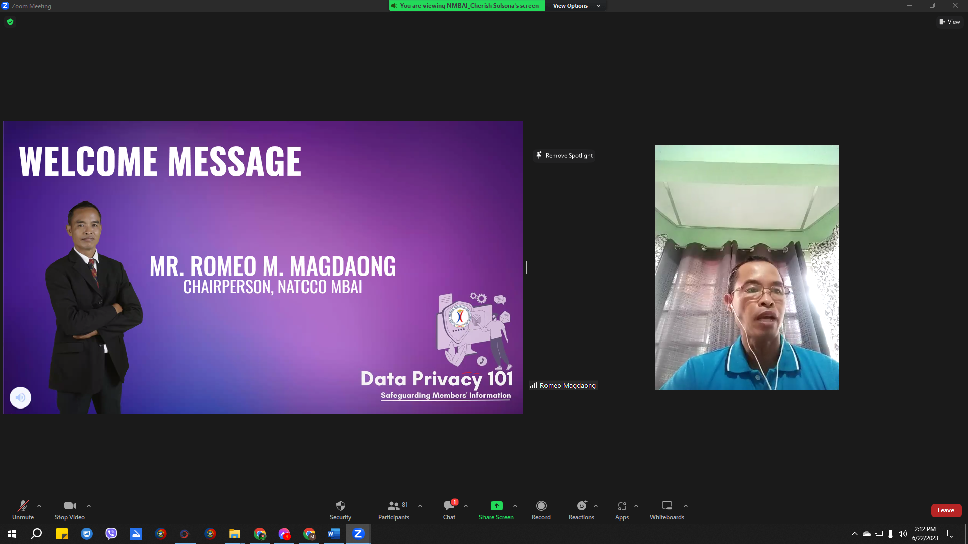Open the Security settings

pos(340,510)
